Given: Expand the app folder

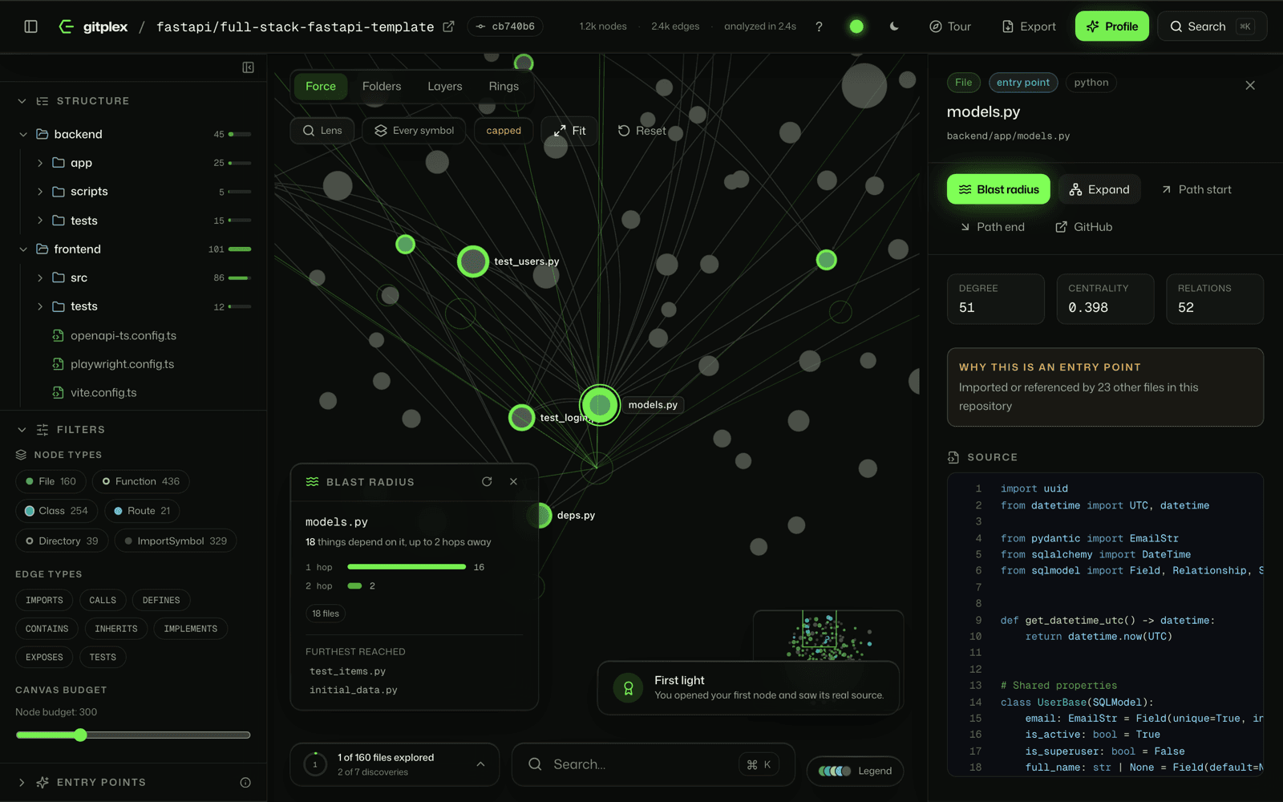Looking at the screenshot, I should pyautogui.click(x=40, y=163).
